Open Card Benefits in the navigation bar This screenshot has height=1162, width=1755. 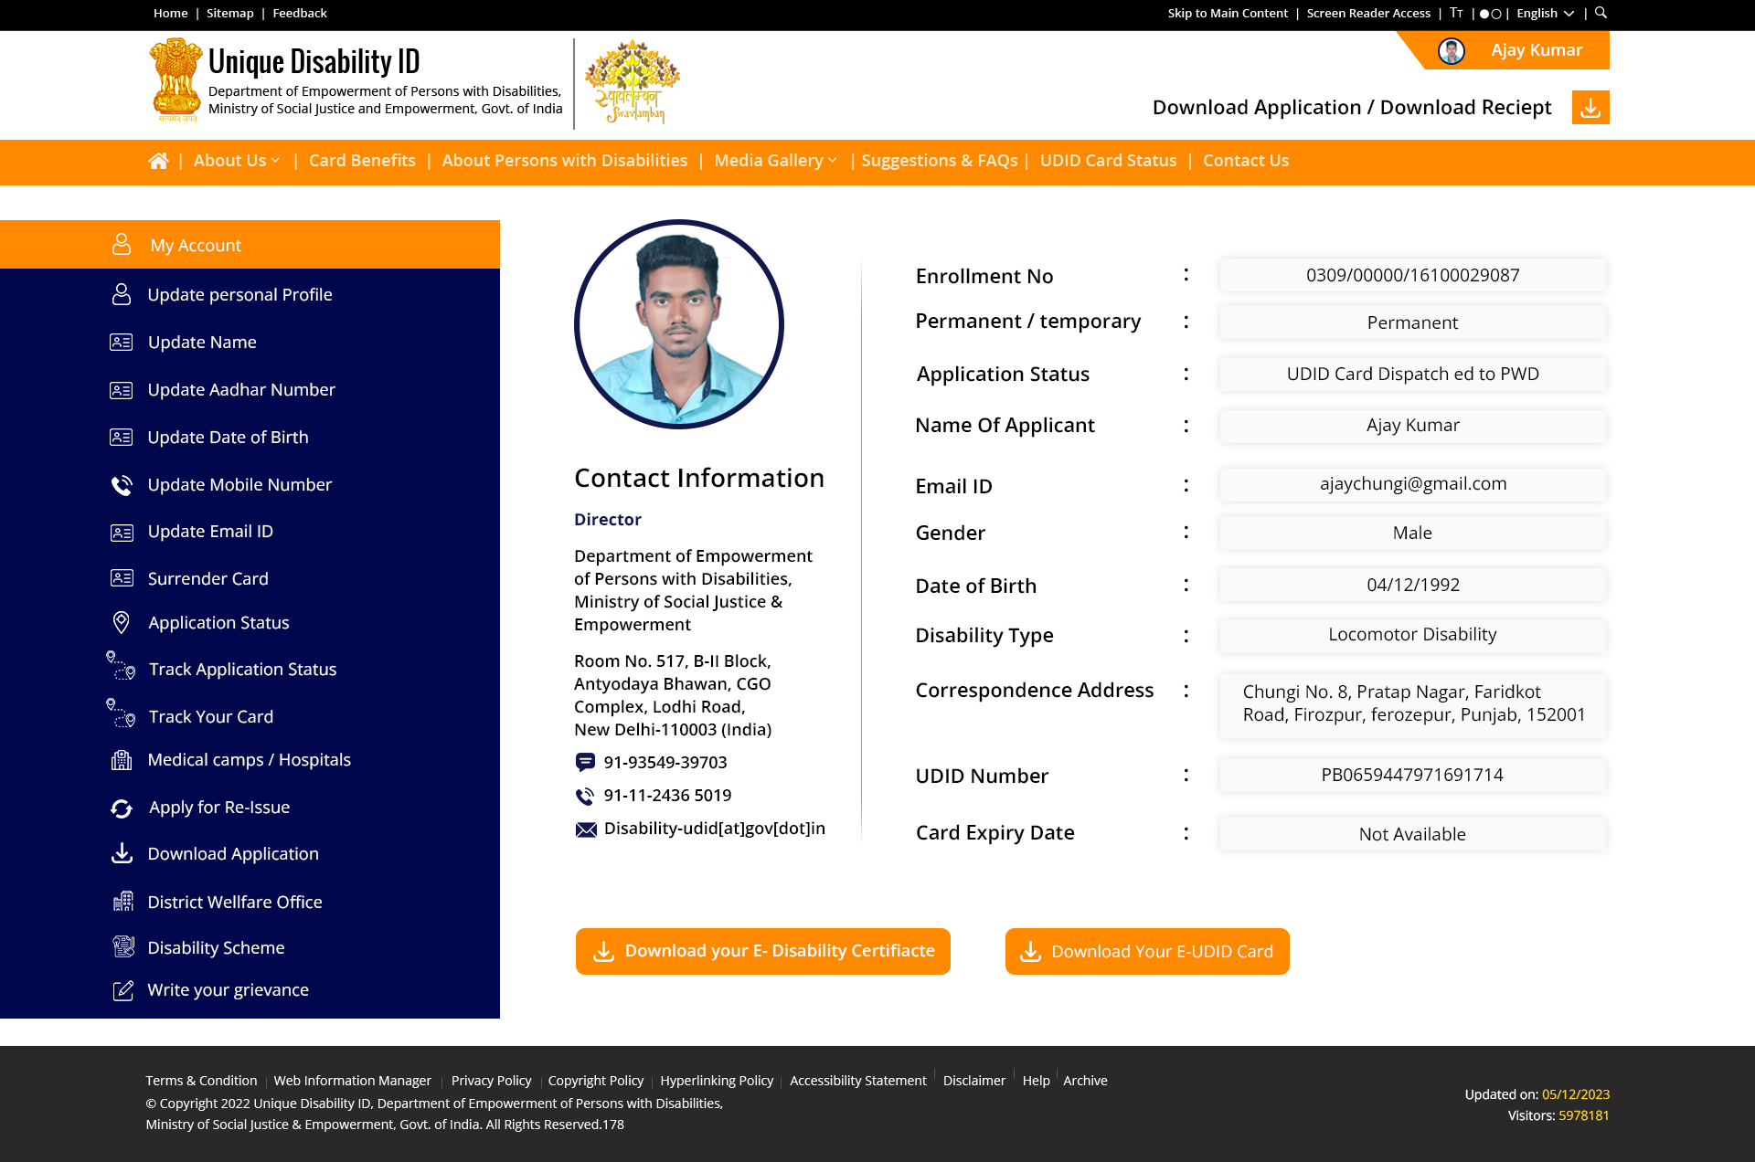pyautogui.click(x=362, y=161)
